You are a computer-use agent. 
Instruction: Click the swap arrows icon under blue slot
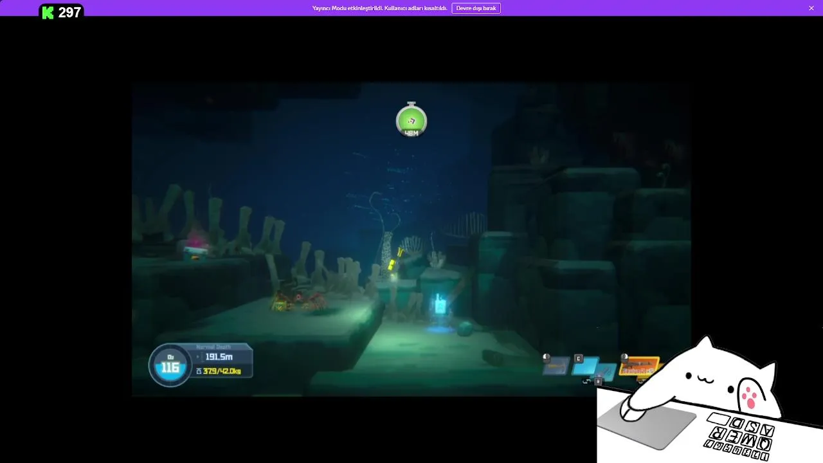tap(587, 381)
